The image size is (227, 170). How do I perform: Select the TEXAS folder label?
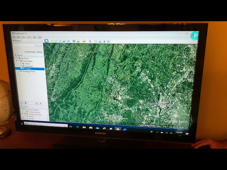click(28, 64)
